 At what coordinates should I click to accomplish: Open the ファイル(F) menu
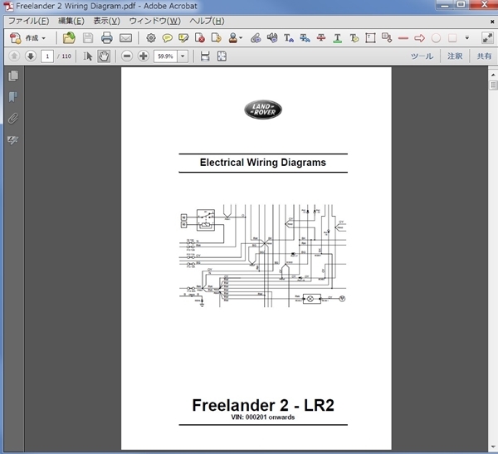(28, 21)
